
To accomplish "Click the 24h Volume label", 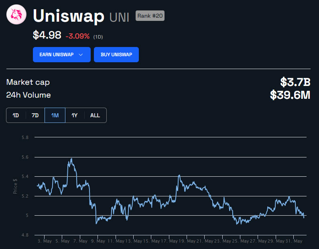I will 28,95.
